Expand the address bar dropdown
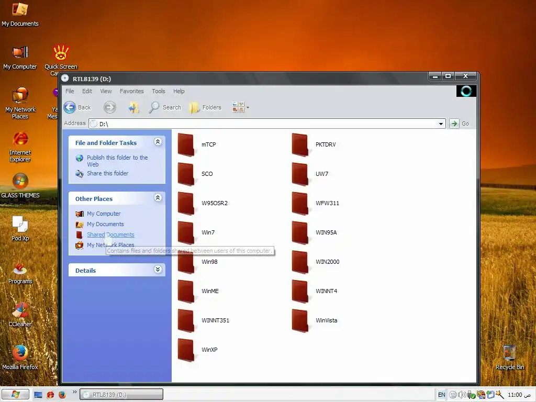The height and width of the screenshot is (402, 536). (441, 124)
